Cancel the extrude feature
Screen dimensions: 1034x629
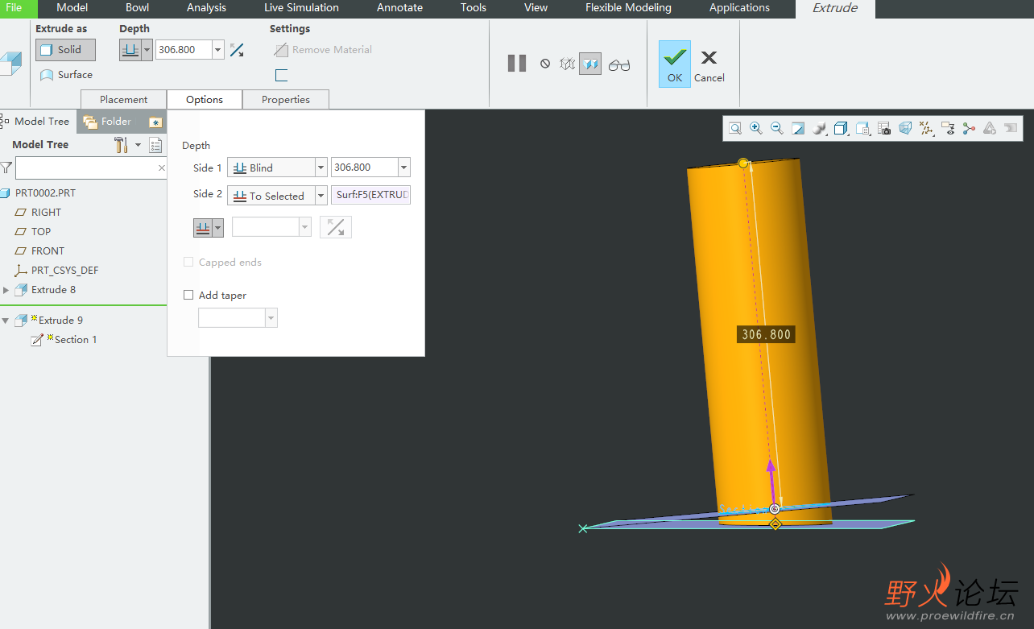coord(709,64)
